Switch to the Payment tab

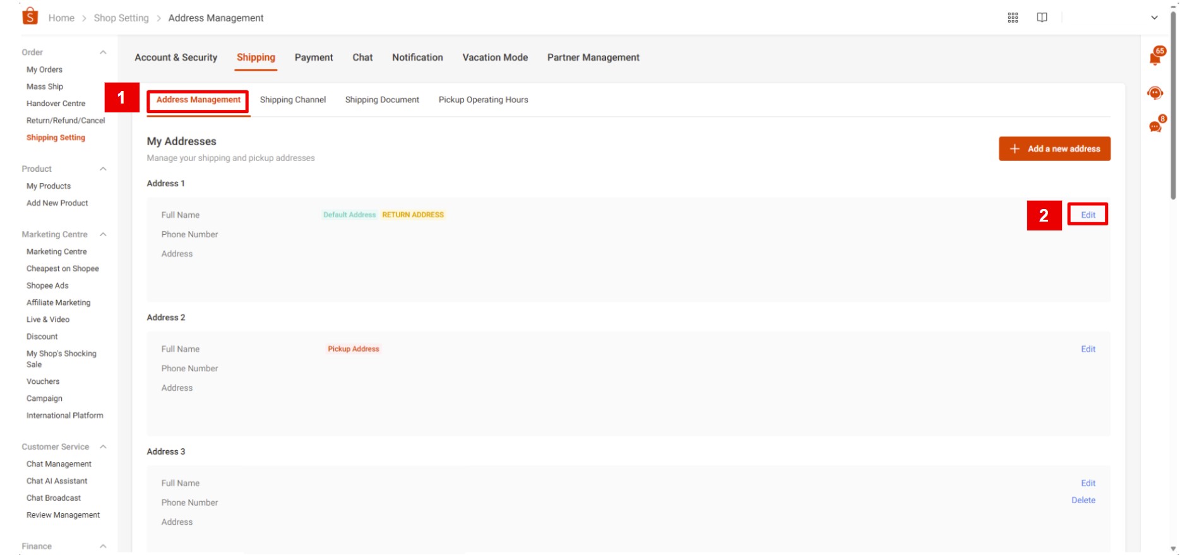pos(313,57)
